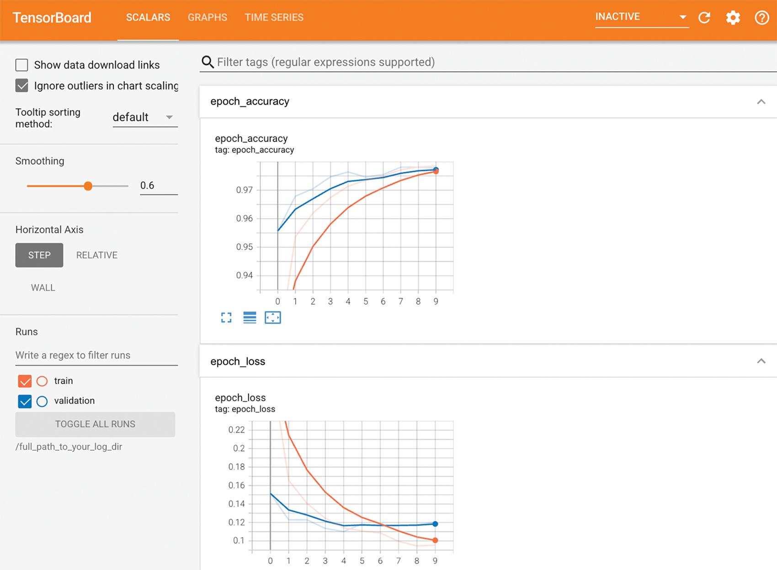The image size is (777, 570).
Task: Click the search magnifier icon for tags
Action: pyautogui.click(x=208, y=62)
